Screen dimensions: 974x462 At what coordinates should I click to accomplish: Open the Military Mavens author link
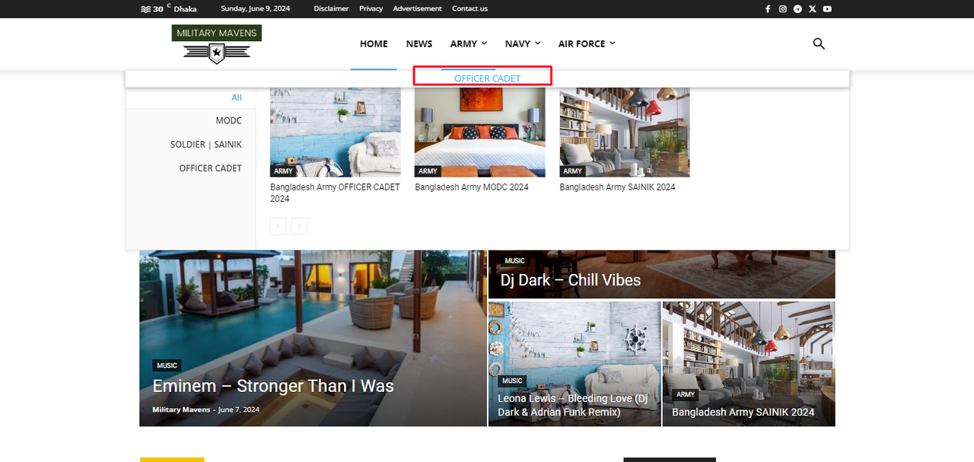[181, 409]
